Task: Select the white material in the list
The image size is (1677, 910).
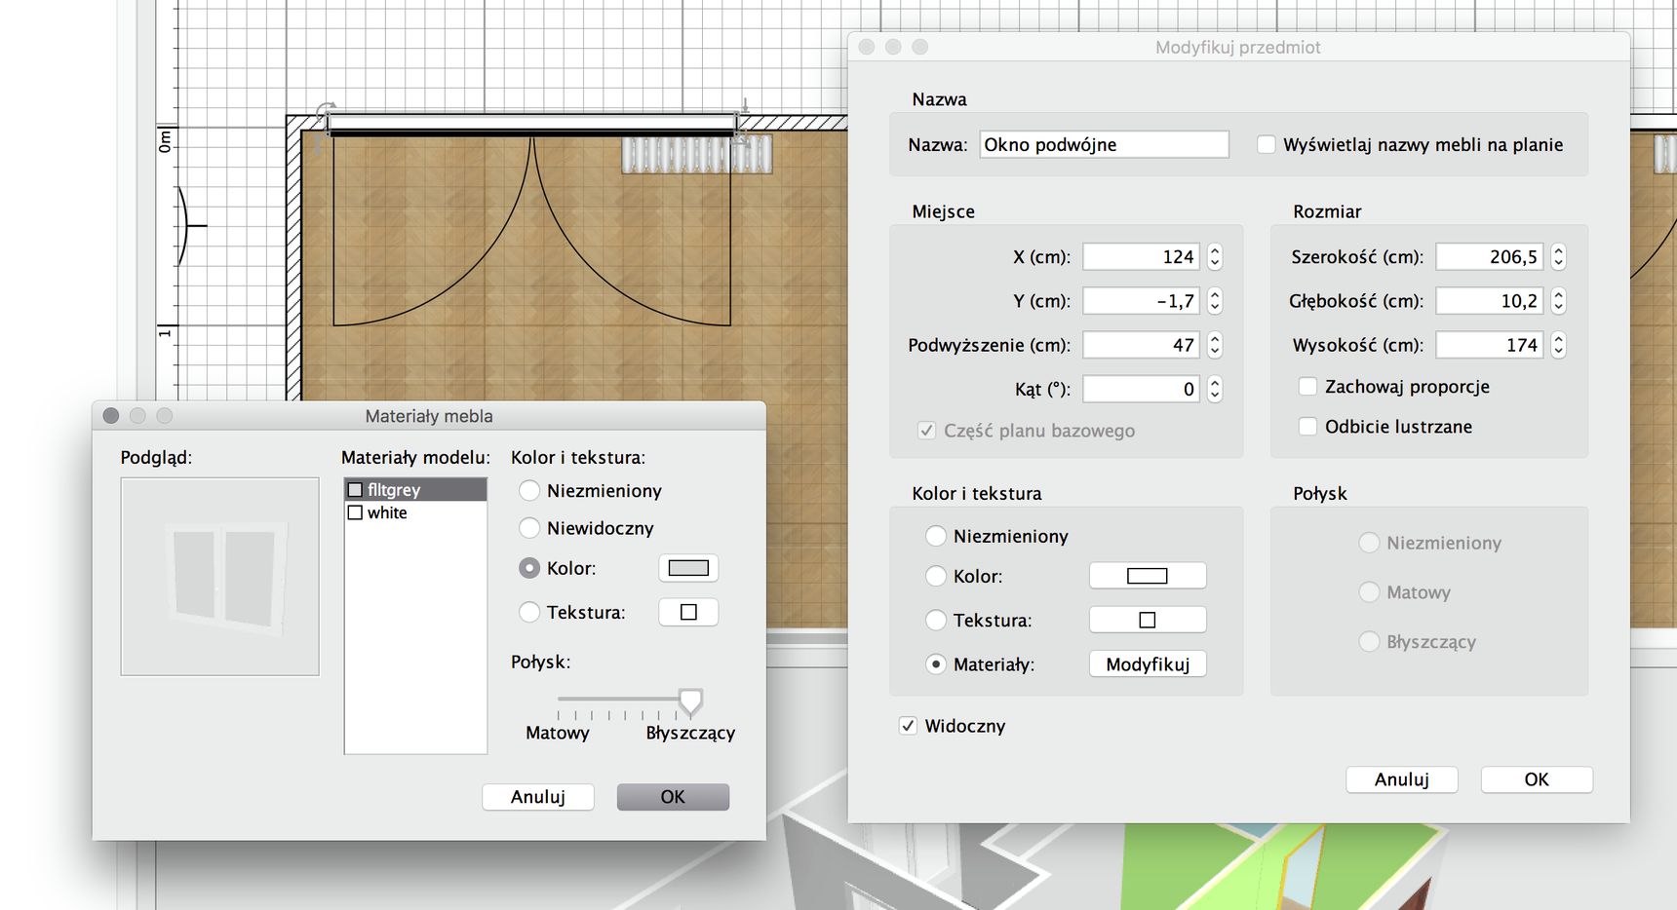Action: [x=415, y=512]
